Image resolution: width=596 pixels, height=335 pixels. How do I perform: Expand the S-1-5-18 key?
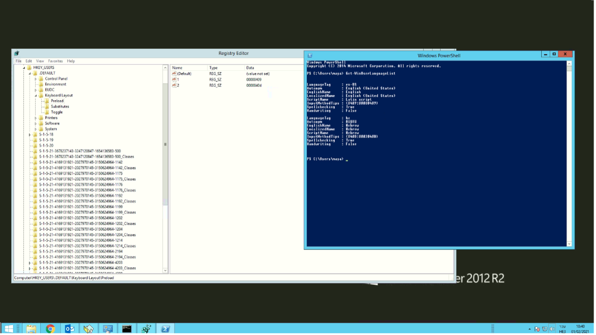30,135
